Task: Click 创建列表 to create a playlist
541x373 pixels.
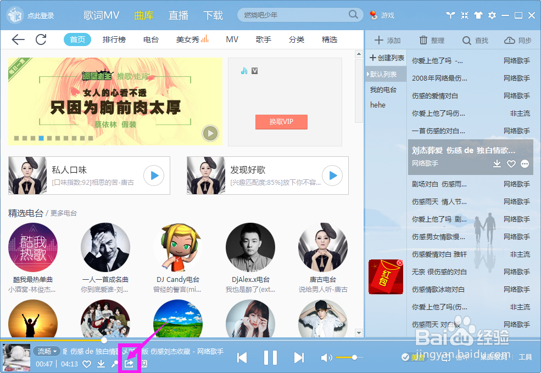Action: tap(387, 58)
